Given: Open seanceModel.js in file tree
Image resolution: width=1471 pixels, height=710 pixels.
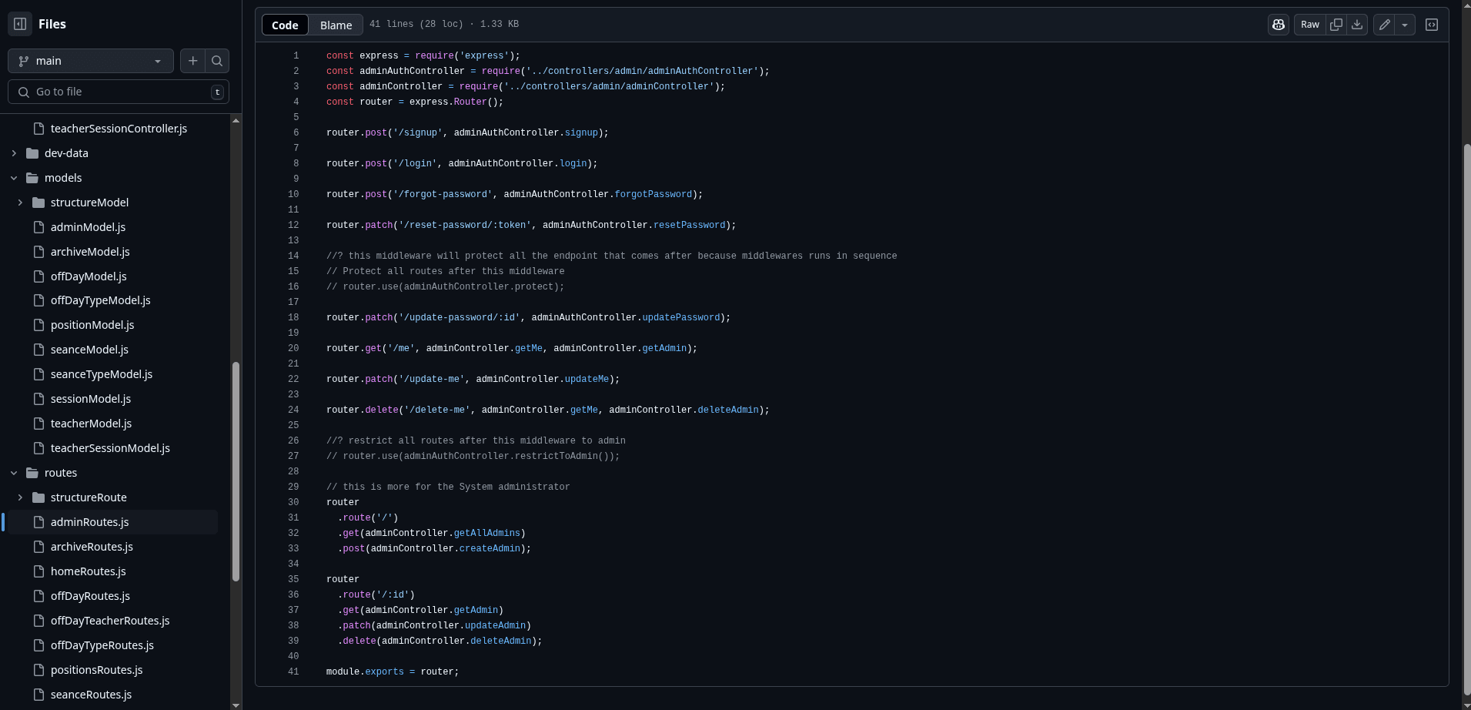Looking at the screenshot, I should click(x=89, y=350).
